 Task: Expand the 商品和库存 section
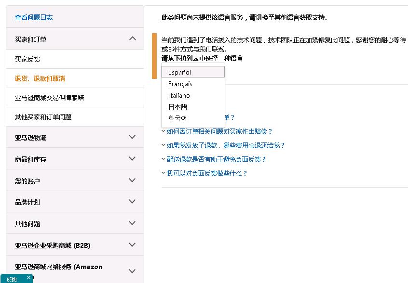[x=133, y=159]
